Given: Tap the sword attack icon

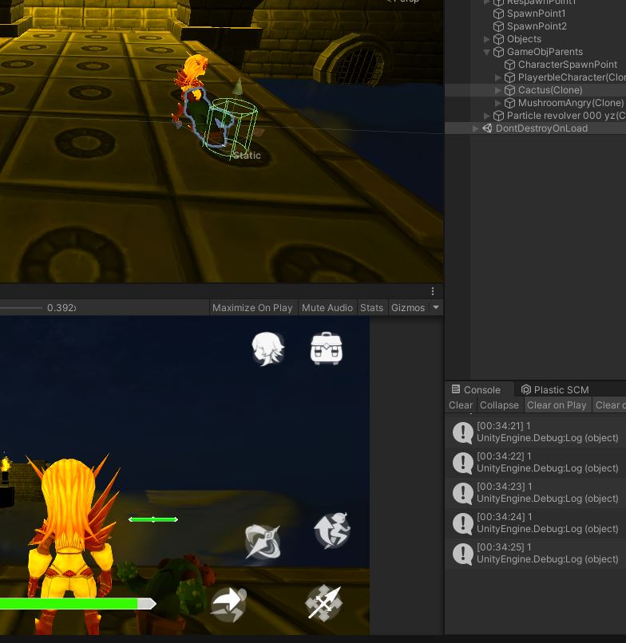Looking at the screenshot, I should (x=324, y=603).
